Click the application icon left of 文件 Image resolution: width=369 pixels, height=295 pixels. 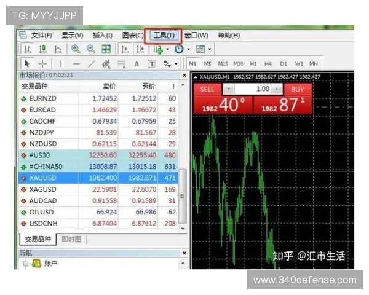(x=23, y=35)
